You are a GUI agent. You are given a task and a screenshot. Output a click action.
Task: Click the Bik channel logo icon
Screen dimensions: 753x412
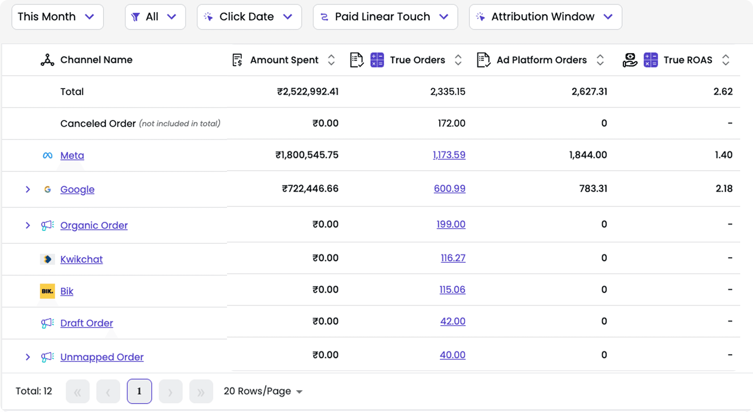click(47, 291)
